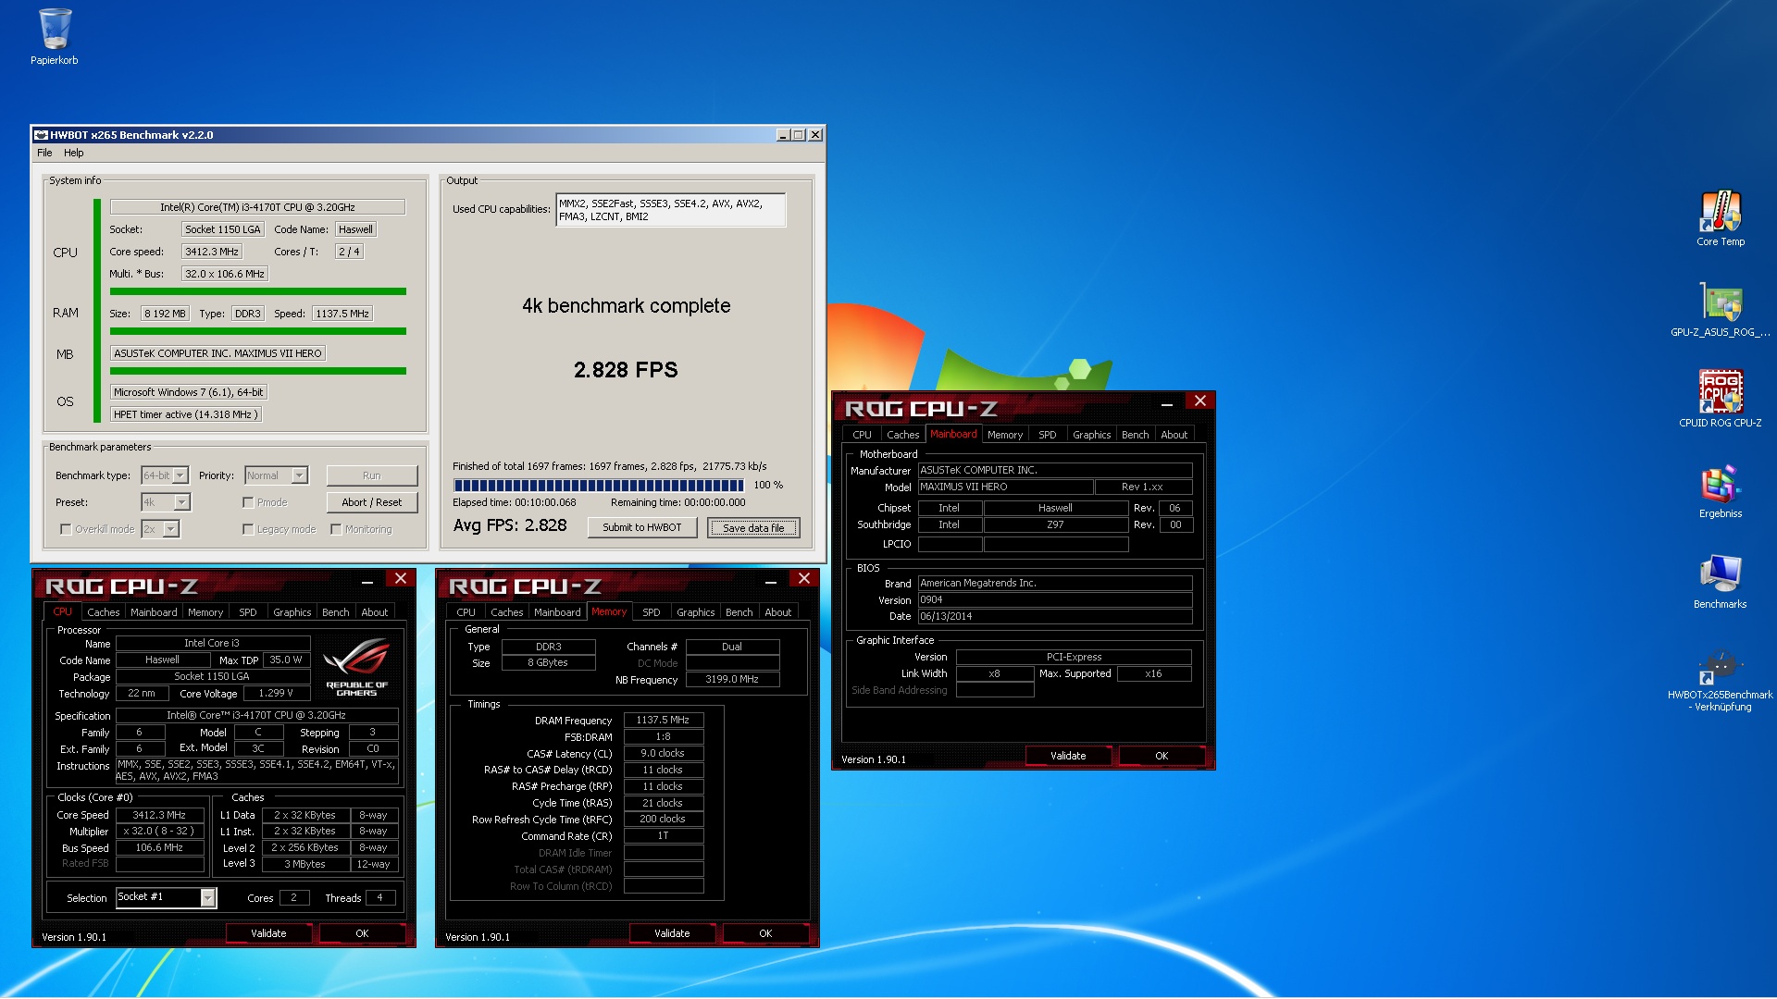Click OK in CPU-Z Mainboard window

click(x=1162, y=756)
